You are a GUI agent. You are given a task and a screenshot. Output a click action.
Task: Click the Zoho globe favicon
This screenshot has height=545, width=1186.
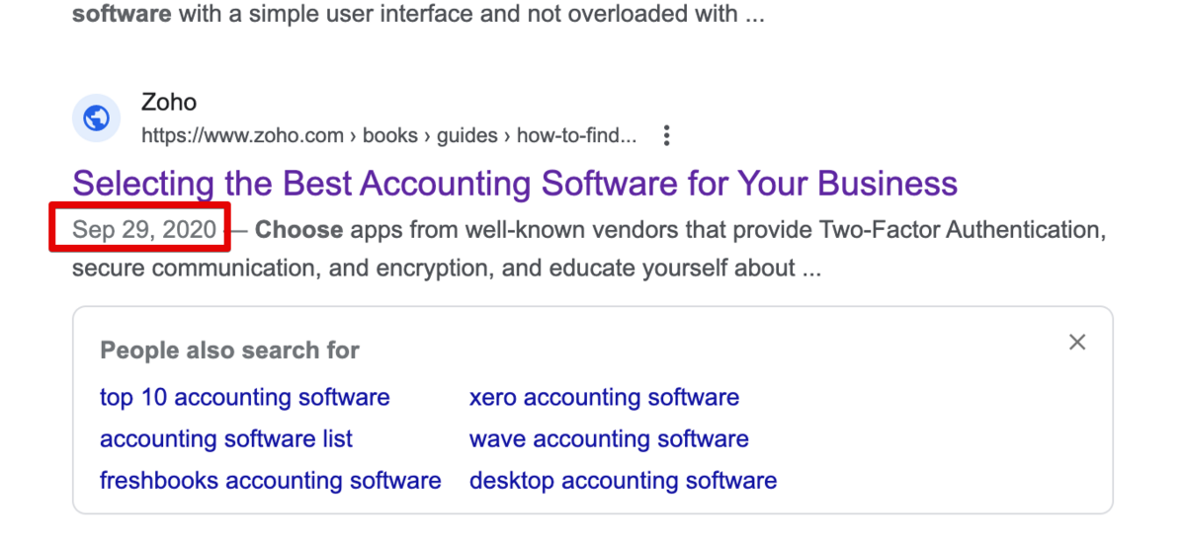pyautogui.click(x=96, y=119)
